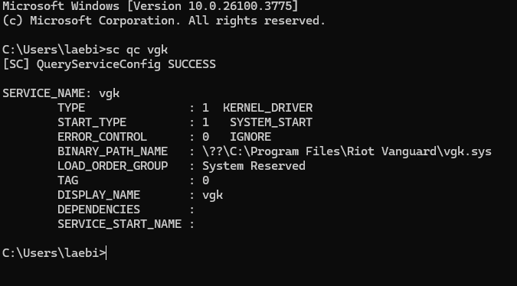Click the DISPLAY_NAME field label
This screenshot has height=286, width=517.
tap(99, 195)
